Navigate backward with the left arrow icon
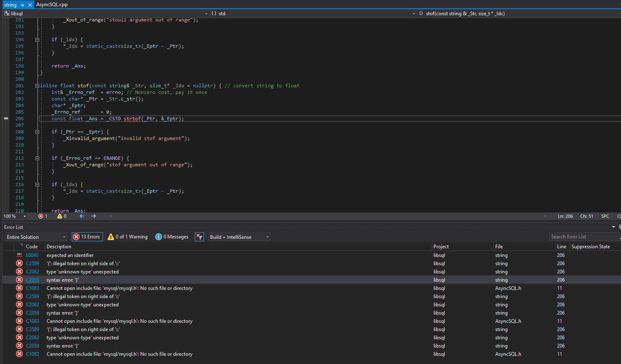Screen dimensions: 621x364 tap(82, 216)
